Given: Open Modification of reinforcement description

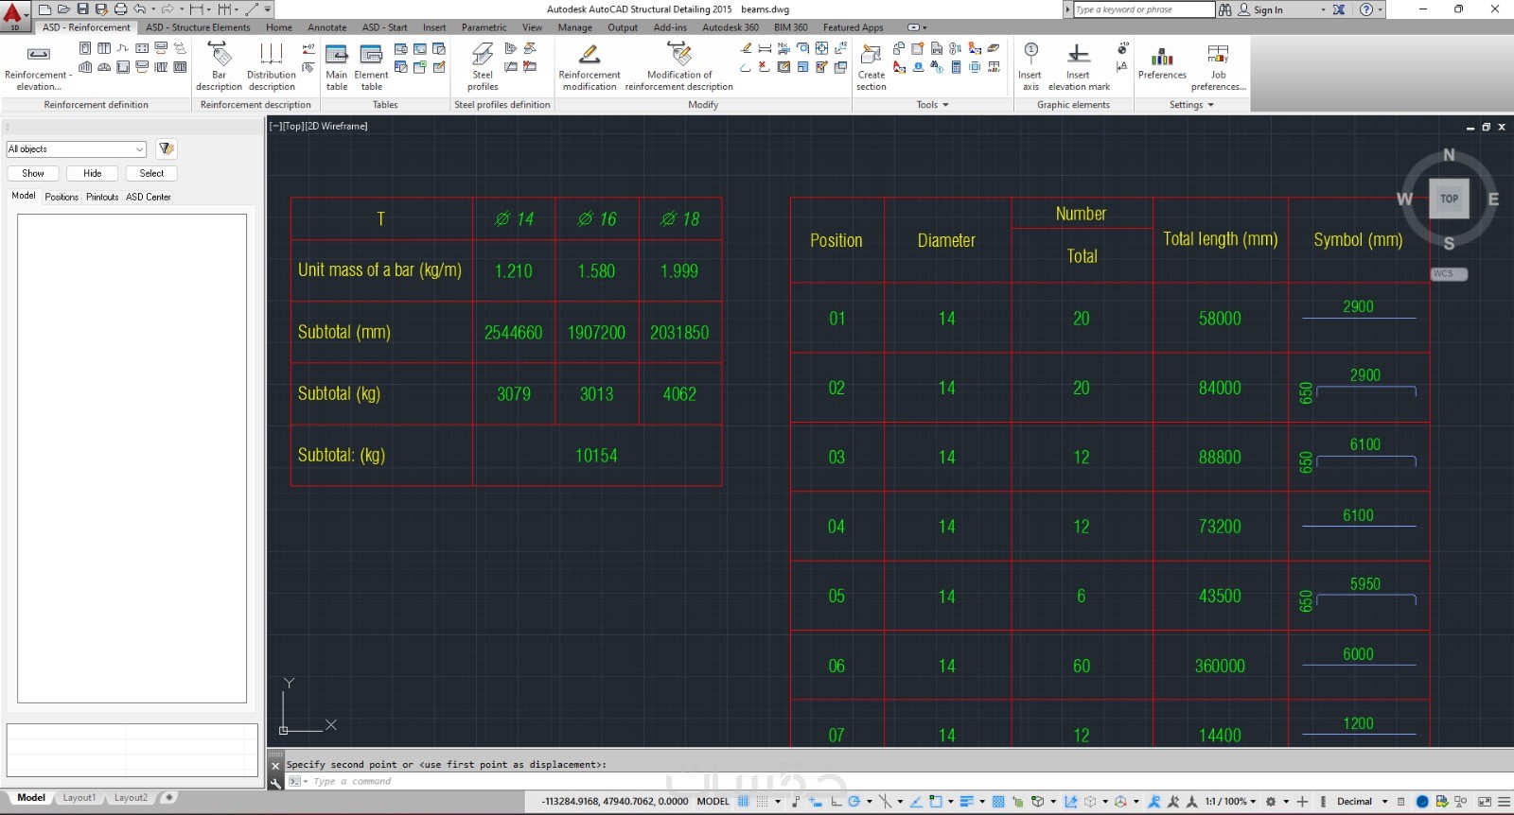Looking at the screenshot, I should [679, 66].
